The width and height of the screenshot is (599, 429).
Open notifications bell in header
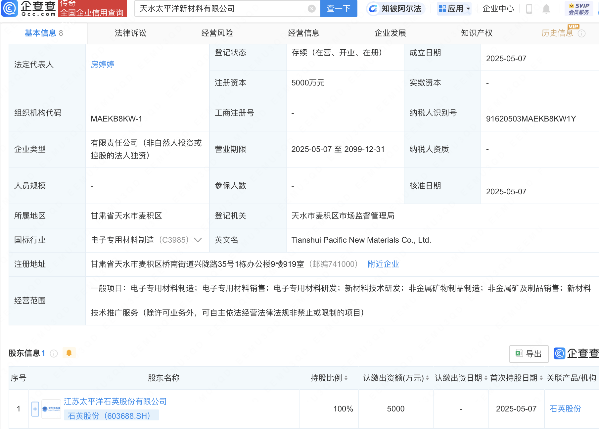(x=546, y=9)
